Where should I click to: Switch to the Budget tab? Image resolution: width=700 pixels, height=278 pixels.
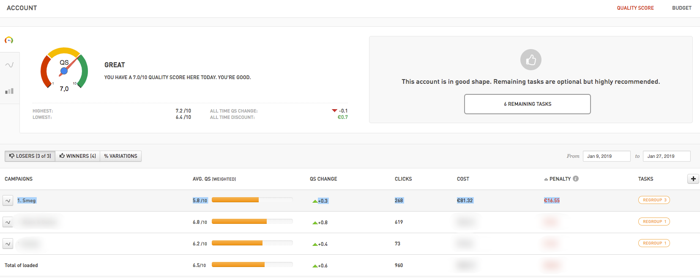click(x=682, y=8)
